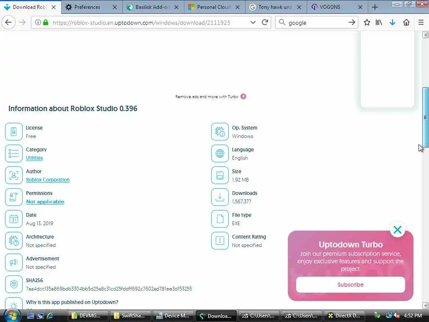
Task: Click the muted volume tray icon
Action: coord(396,316)
